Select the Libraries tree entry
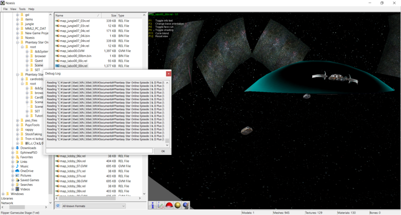401x215 pixels. coord(7,198)
